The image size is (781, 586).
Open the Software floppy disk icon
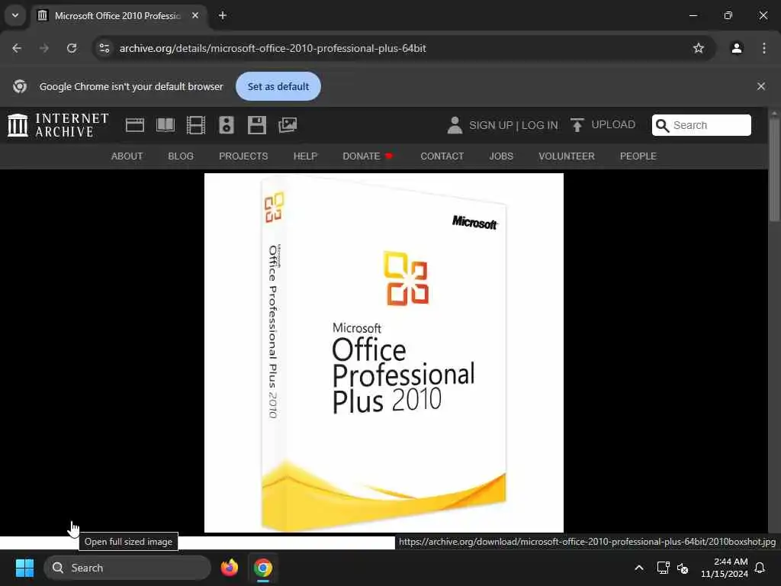click(256, 125)
